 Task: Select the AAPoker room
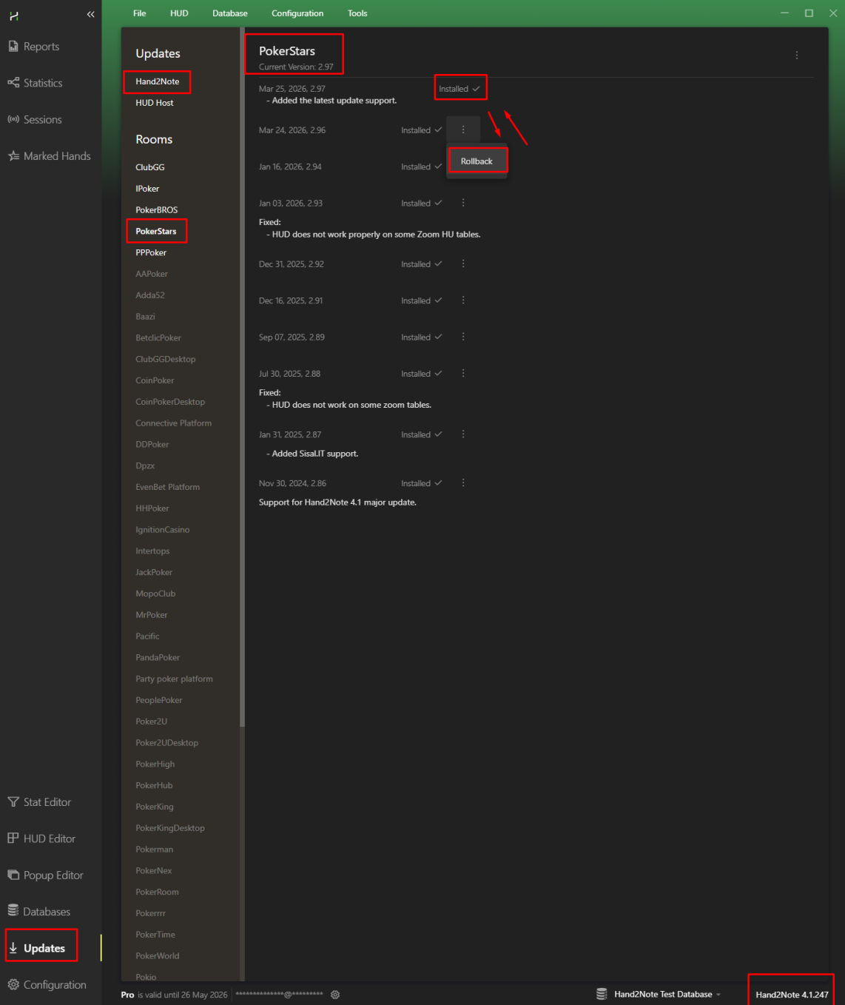point(152,274)
